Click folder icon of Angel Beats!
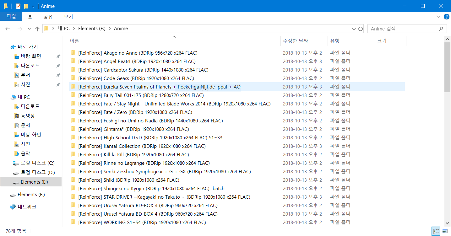This screenshot has width=451, height=236. [x=73, y=61]
